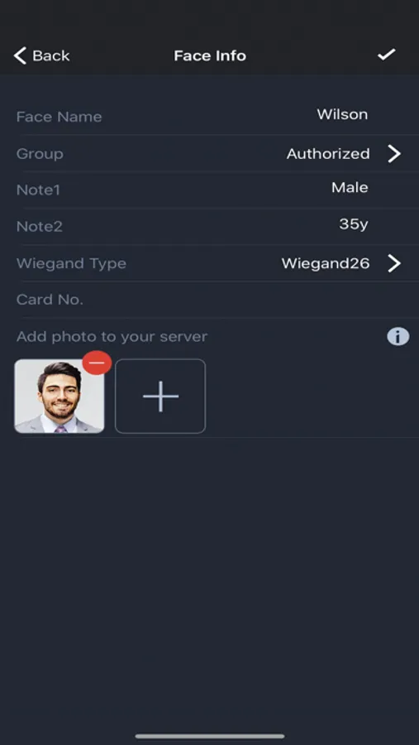Tap the back arrow icon
This screenshot has height=745, width=419.
click(20, 55)
